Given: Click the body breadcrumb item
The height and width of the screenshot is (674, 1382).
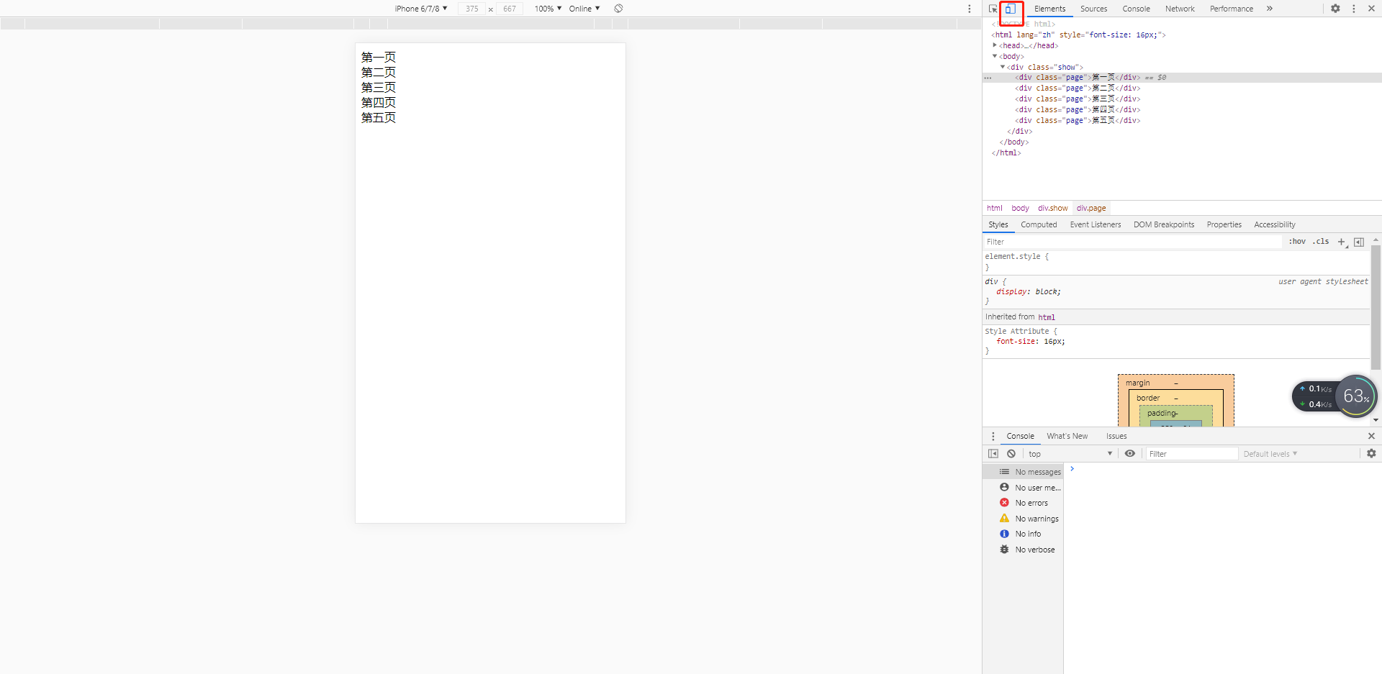Looking at the screenshot, I should (1020, 208).
